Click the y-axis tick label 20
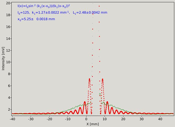 [x=8, y=3]
